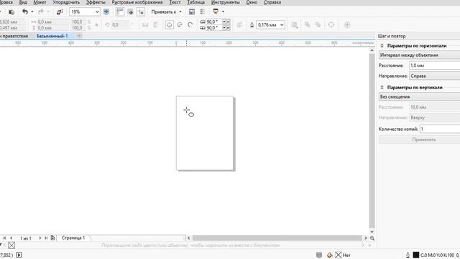Image resolution: width=460 pixels, height=259 pixels.
Task: Open the Окно menu
Action: pos(252,2)
